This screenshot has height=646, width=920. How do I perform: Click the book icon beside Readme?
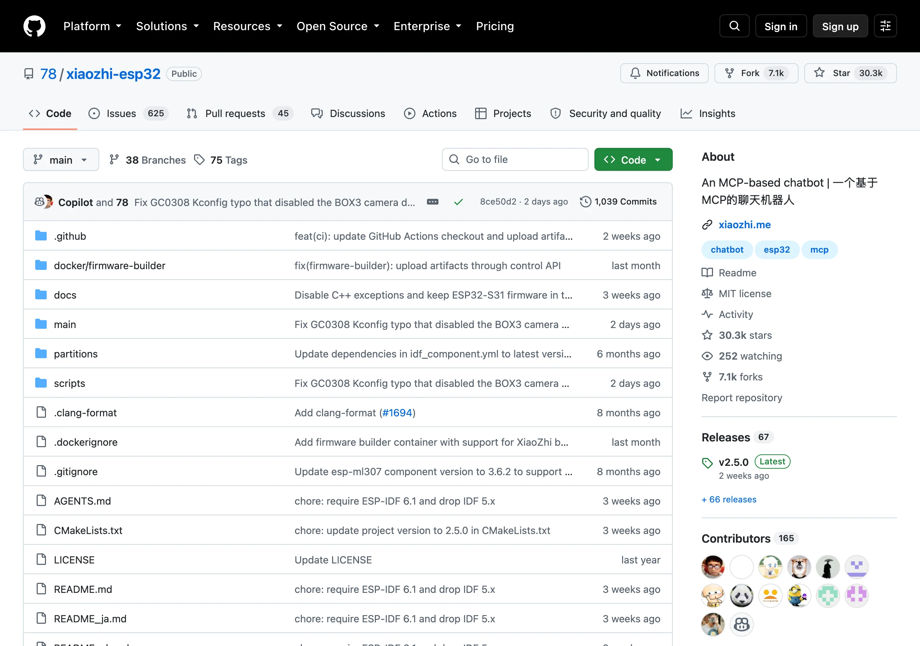click(x=707, y=273)
